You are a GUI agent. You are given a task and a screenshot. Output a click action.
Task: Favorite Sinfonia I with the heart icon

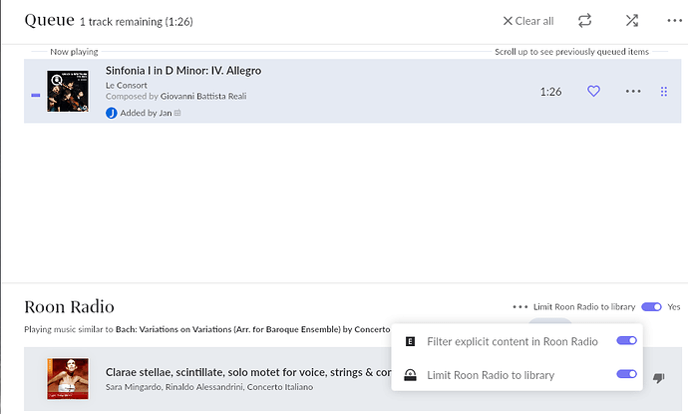click(x=593, y=91)
